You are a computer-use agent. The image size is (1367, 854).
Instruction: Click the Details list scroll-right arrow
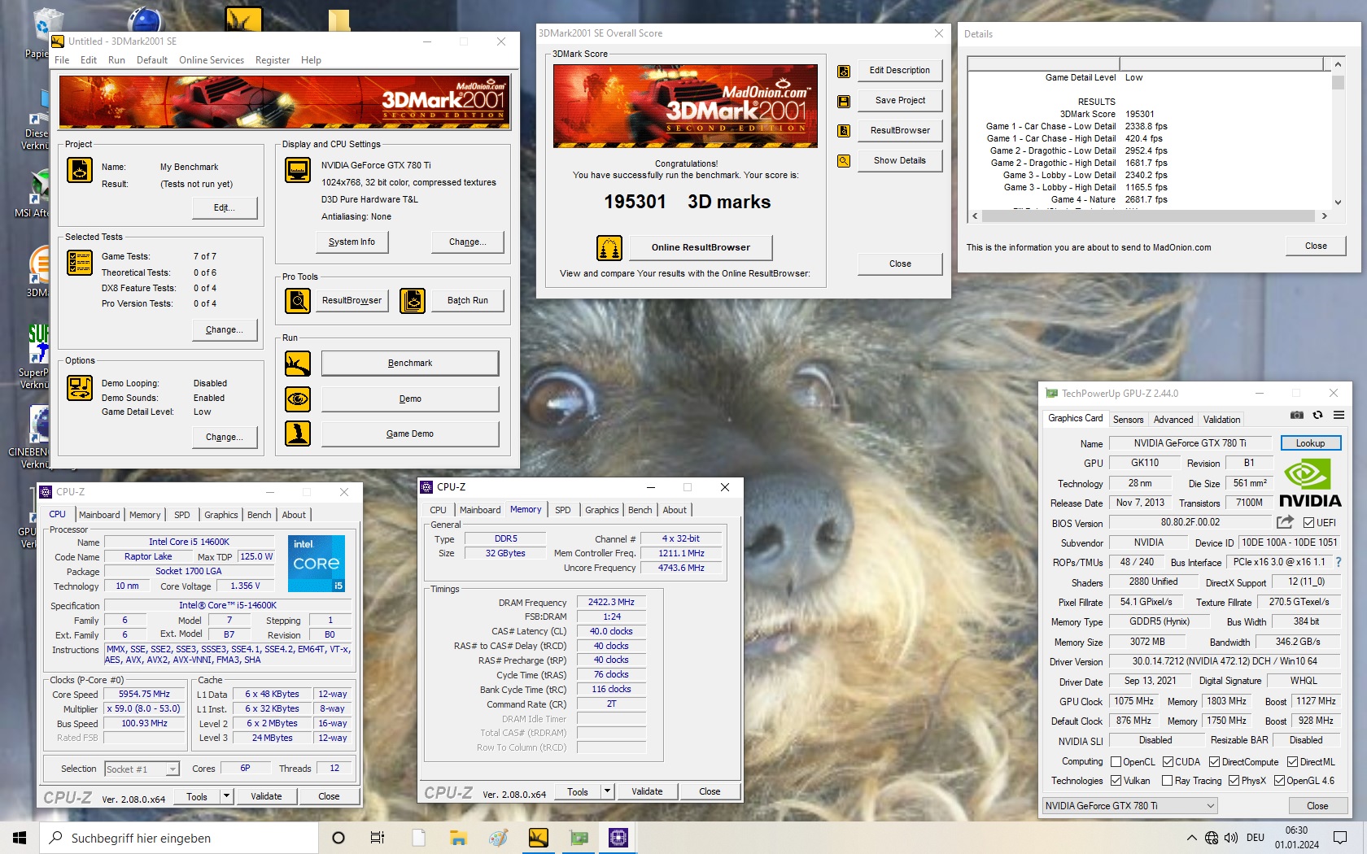[x=1324, y=216]
